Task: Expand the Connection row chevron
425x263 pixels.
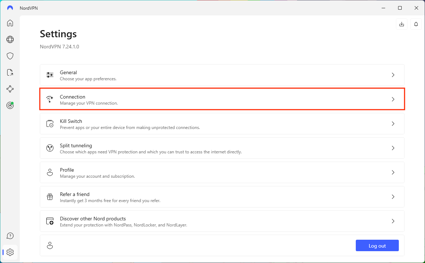Action: click(x=393, y=99)
